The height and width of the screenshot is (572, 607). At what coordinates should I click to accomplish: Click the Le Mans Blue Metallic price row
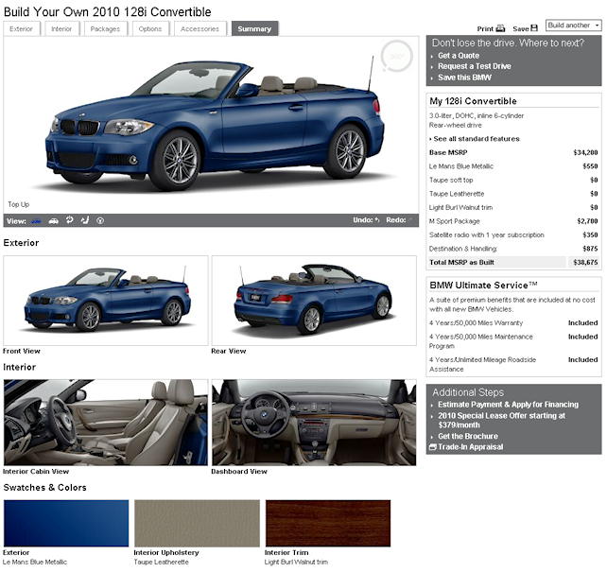click(513, 166)
